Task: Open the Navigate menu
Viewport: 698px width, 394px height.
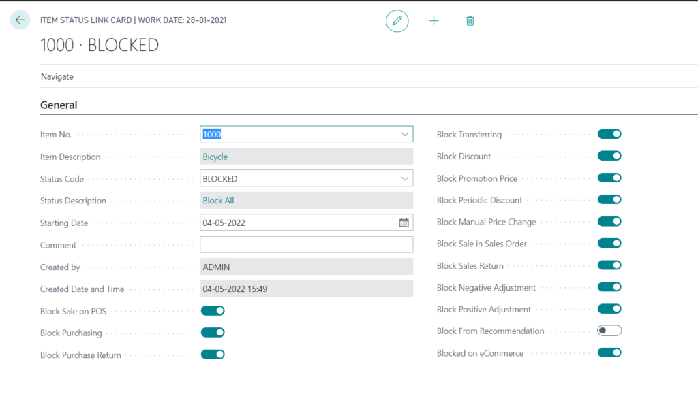Action: 57,76
